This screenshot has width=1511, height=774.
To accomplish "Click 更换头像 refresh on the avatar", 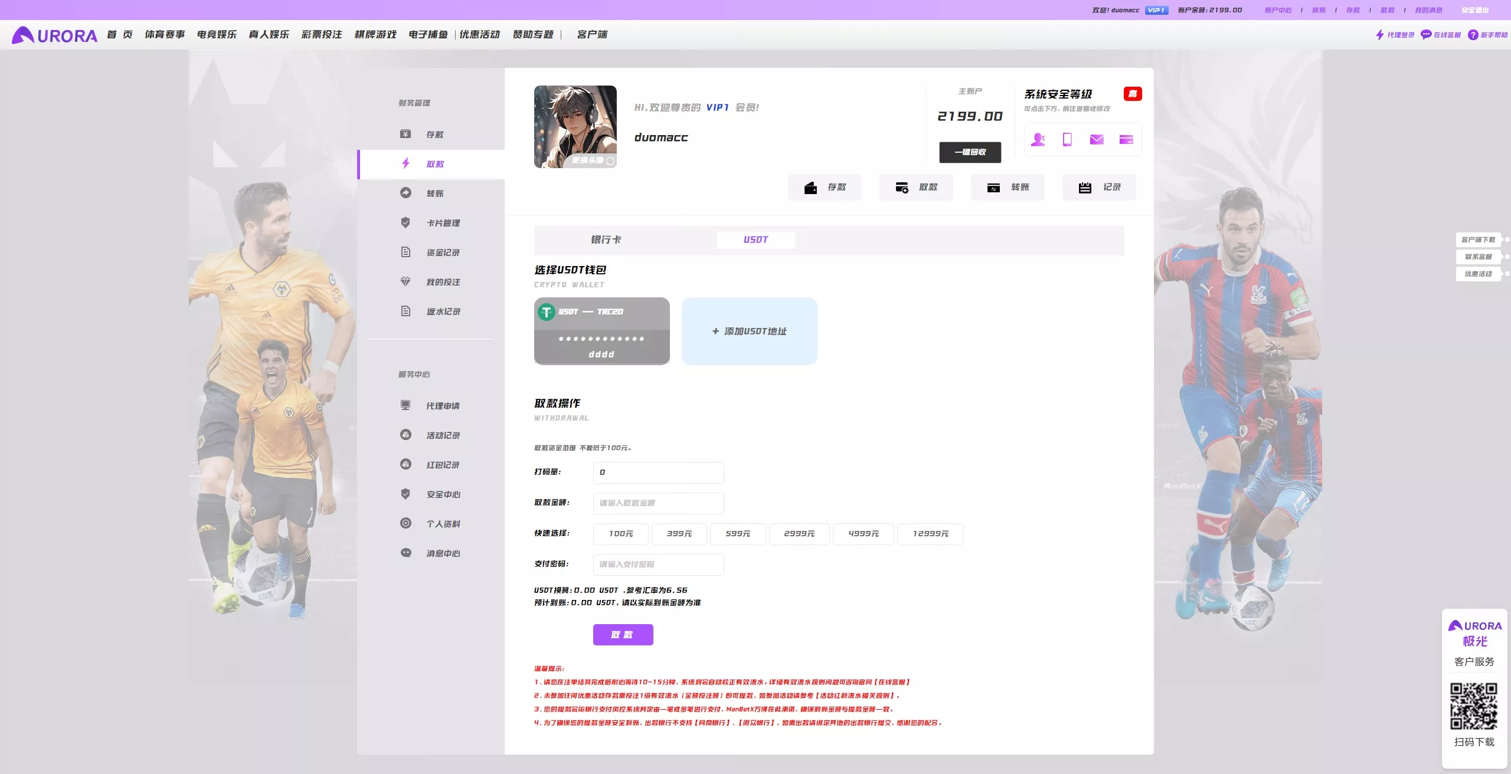I will tap(594, 160).
